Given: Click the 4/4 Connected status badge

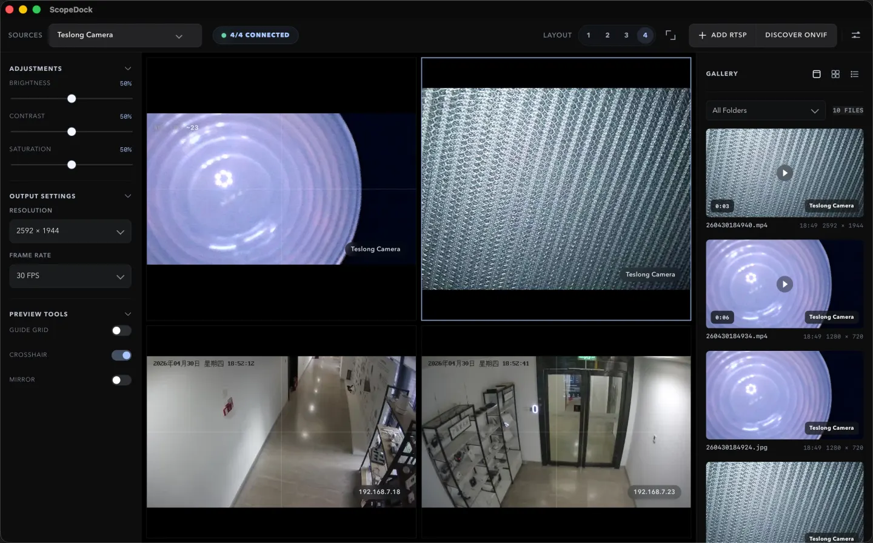Looking at the screenshot, I should pos(255,35).
